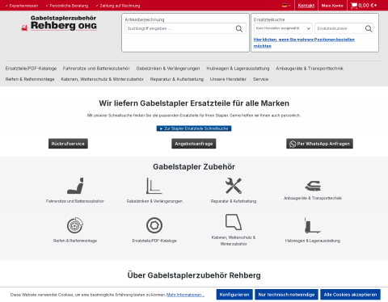
Task: Open Fahrersitze und Batteriezubehör menu
Action: [x=96, y=69]
